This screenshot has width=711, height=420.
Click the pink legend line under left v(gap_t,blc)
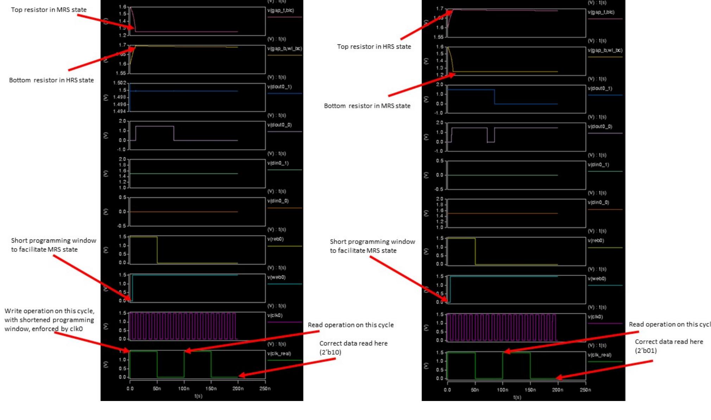(x=284, y=17)
